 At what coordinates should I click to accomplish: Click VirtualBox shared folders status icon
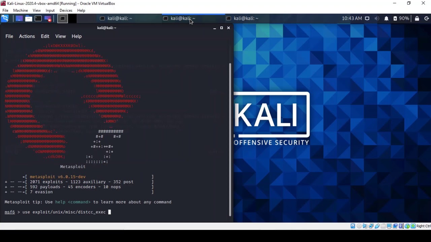(383, 226)
